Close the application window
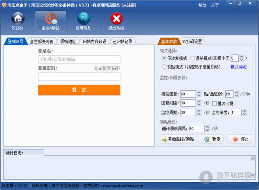Screen dimensions: 259x190 (250, 3)
